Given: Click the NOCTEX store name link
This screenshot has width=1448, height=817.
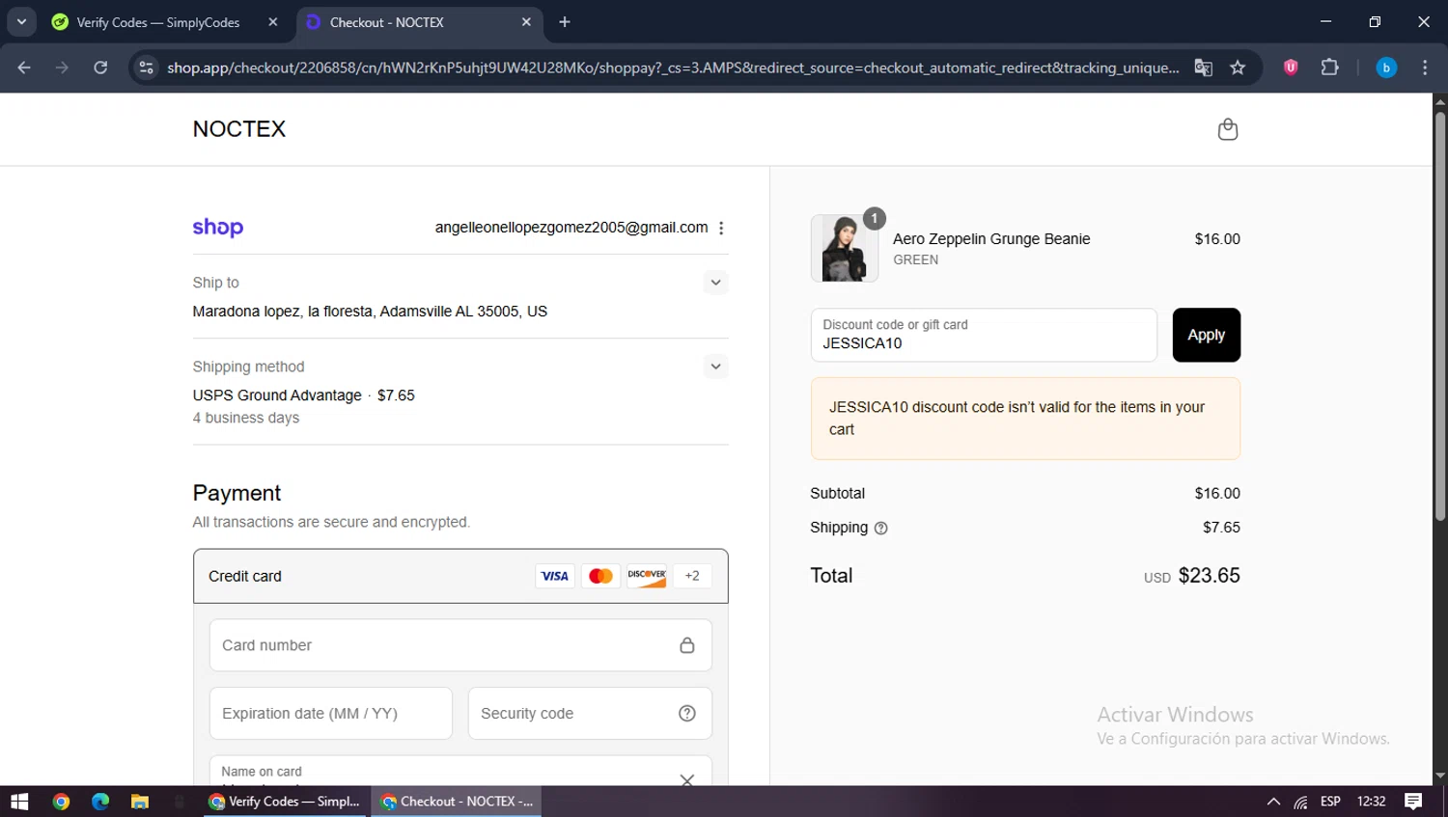Looking at the screenshot, I should click(x=239, y=129).
